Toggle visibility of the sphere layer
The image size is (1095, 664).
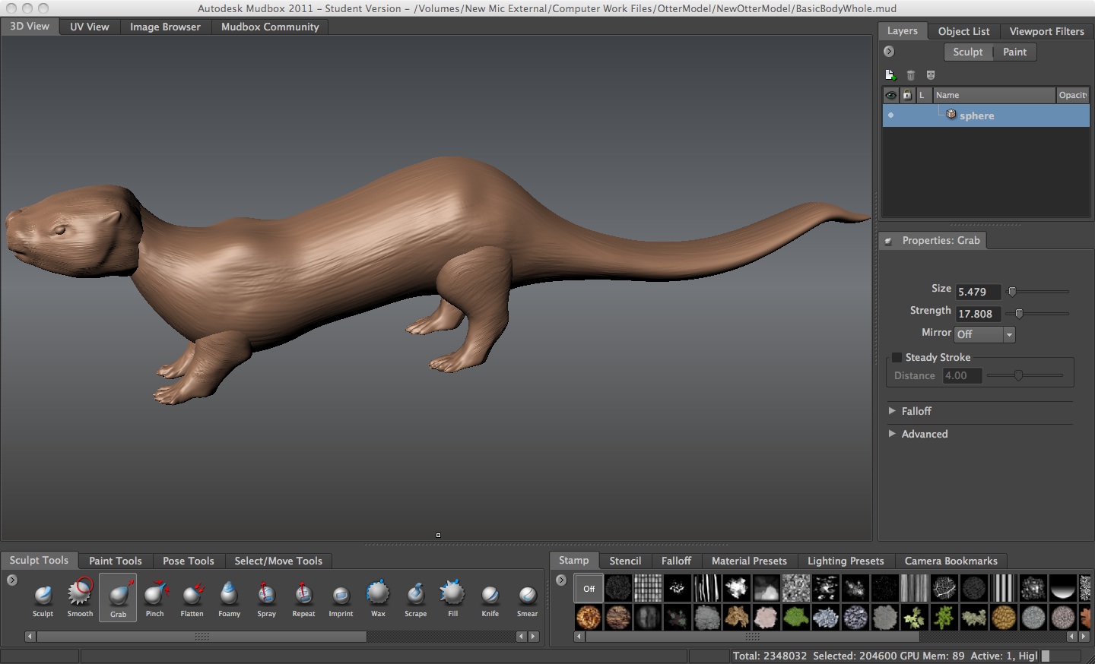click(x=890, y=115)
